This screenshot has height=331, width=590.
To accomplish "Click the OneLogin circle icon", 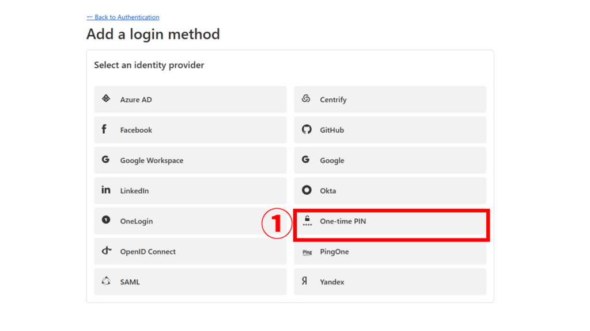I will click(x=106, y=220).
